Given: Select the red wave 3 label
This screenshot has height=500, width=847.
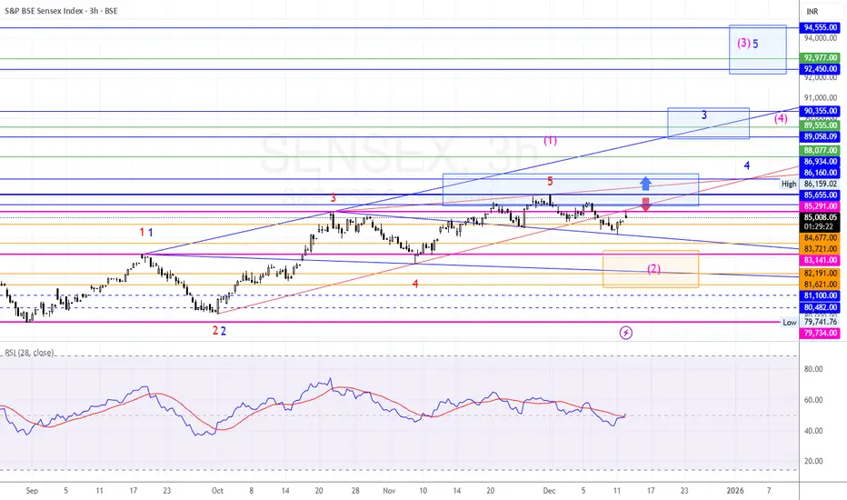Looking at the screenshot, I should [334, 197].
